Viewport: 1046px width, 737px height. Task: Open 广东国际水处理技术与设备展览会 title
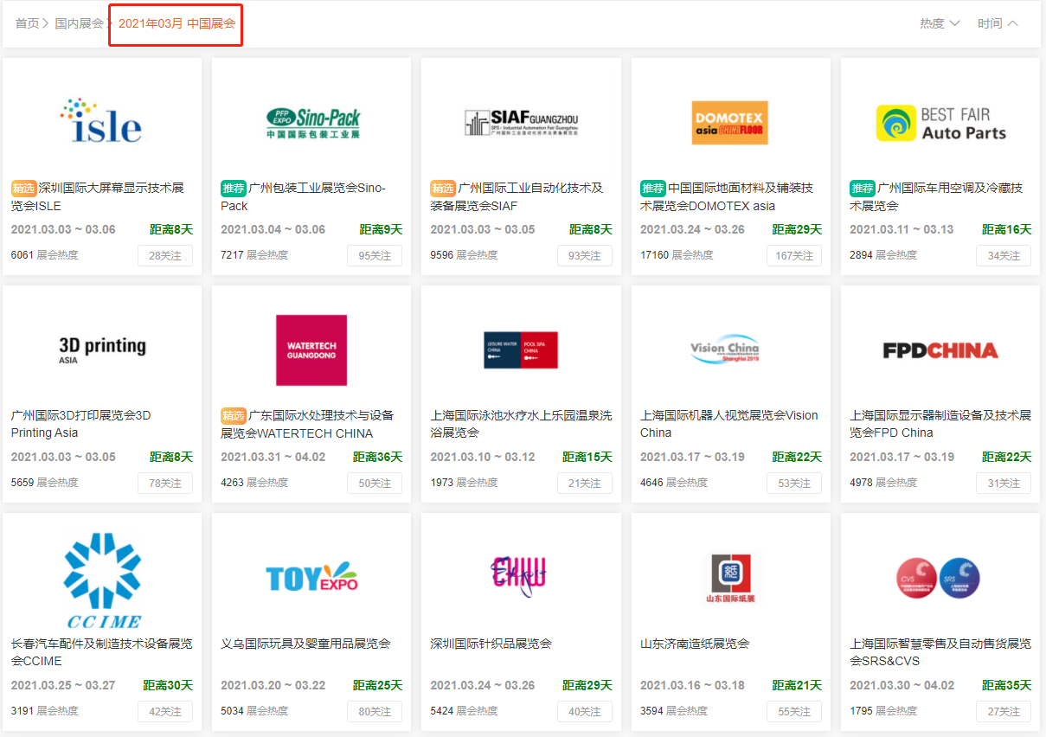307,424
